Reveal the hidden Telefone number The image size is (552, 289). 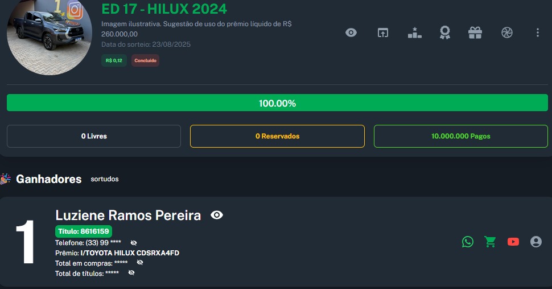click(134, 243)
